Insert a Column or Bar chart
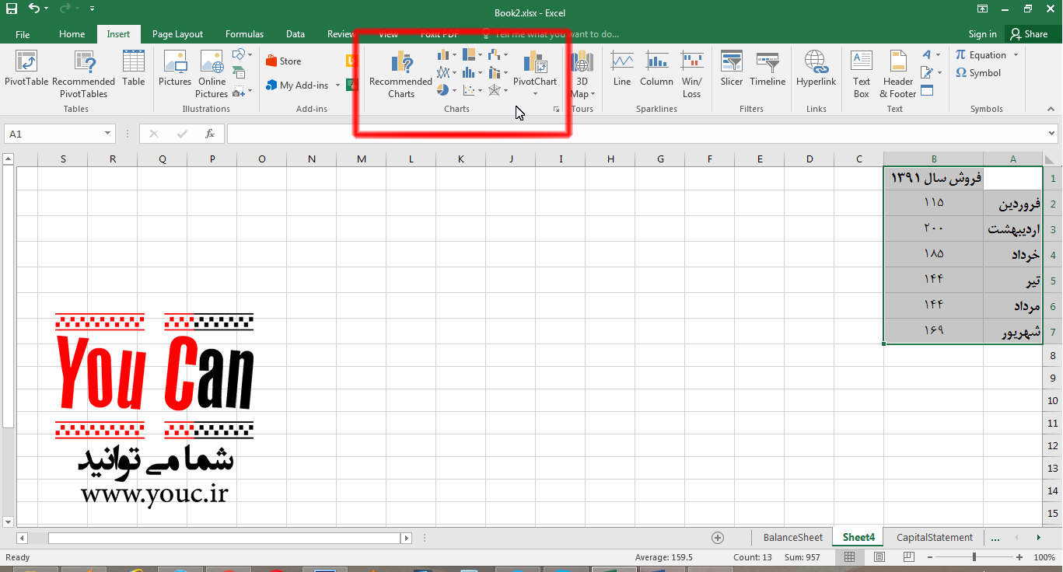The image size is (1063, 572). (x=446, y=54)
